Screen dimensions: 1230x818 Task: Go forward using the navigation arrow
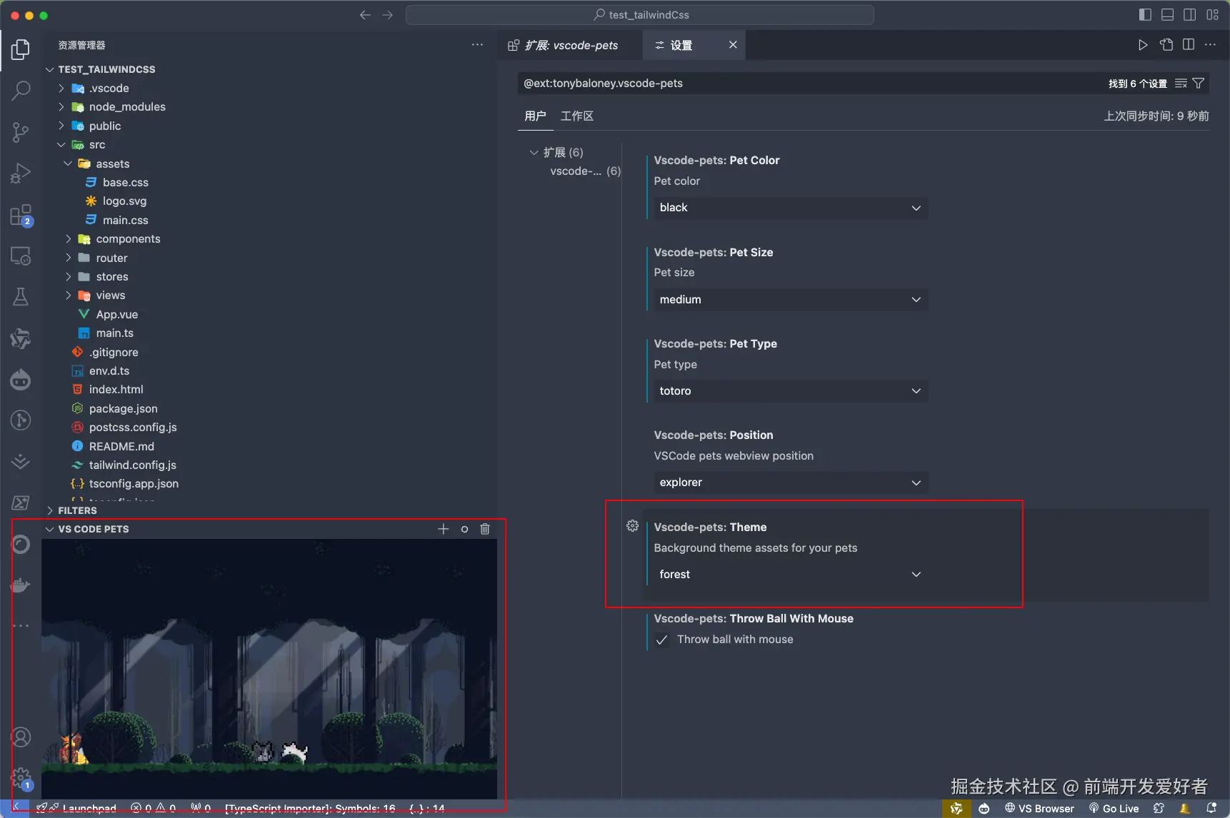click(388, 15)
